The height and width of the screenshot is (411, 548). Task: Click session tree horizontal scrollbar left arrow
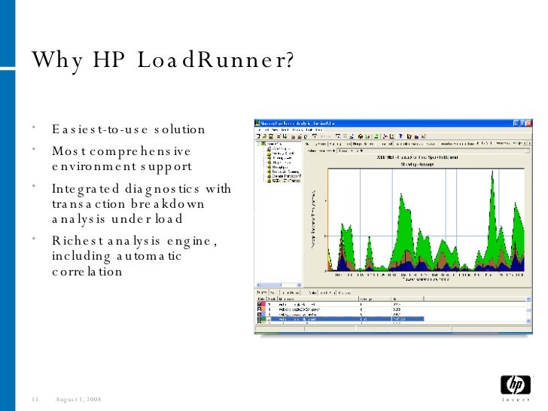tap(259, 285)
